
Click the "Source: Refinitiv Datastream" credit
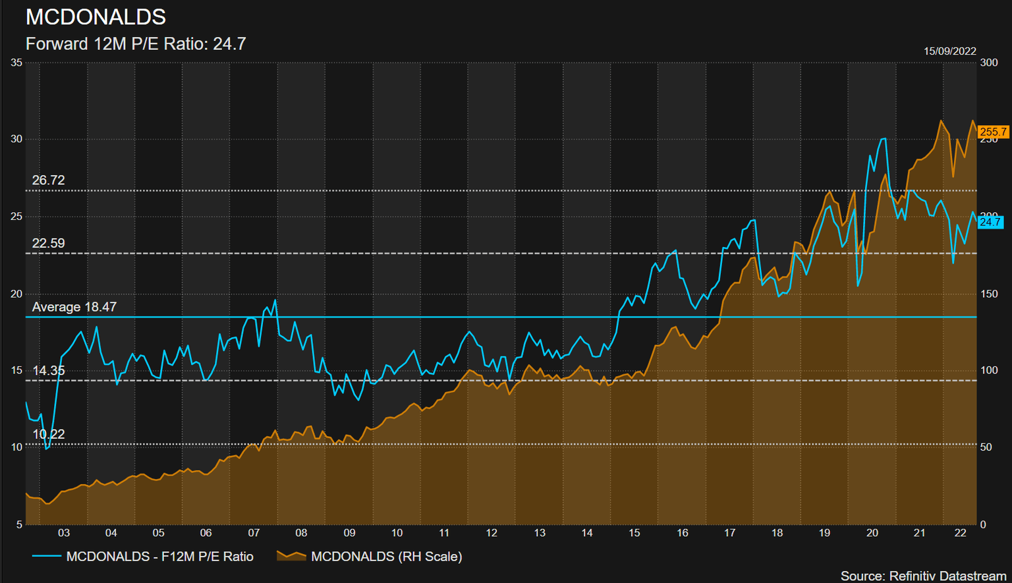coord(924,576)
